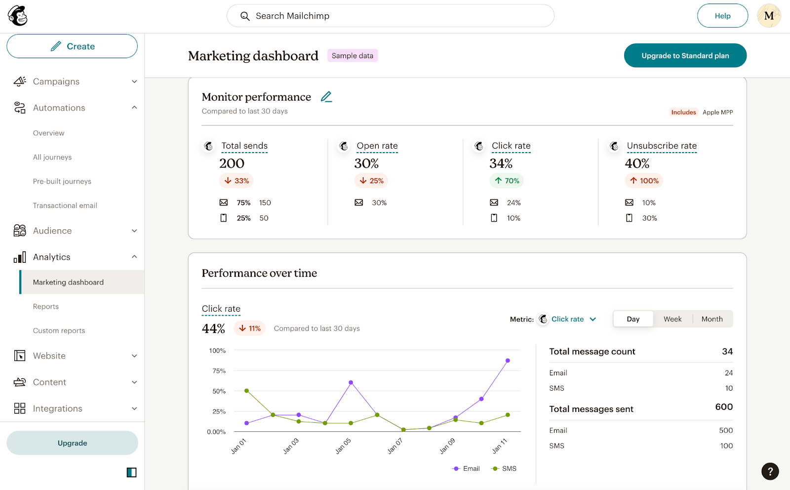Viewport: 790px width, 490px height.
Task: Collapse the Automations section chevron
Action: pos(134,107)
